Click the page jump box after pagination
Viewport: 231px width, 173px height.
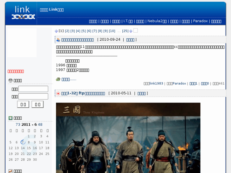click(x=136, y=30)
